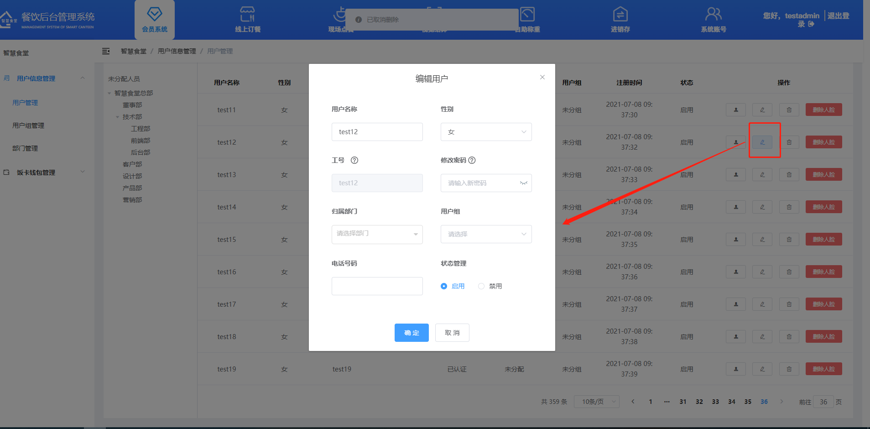Open the 归属部门 department selector
870x429 pixels.
(377, 234)
